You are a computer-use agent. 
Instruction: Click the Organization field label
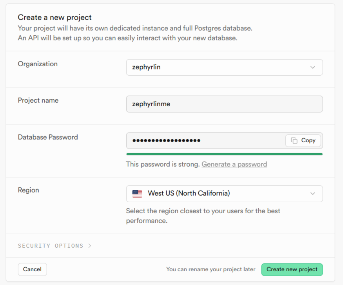point(38,64)
